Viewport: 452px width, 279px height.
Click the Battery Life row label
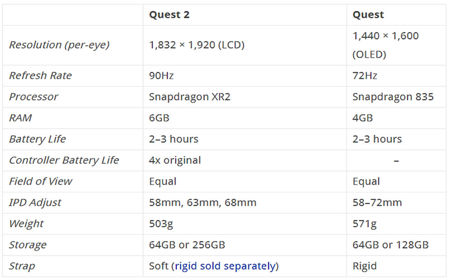coord(37,139)
